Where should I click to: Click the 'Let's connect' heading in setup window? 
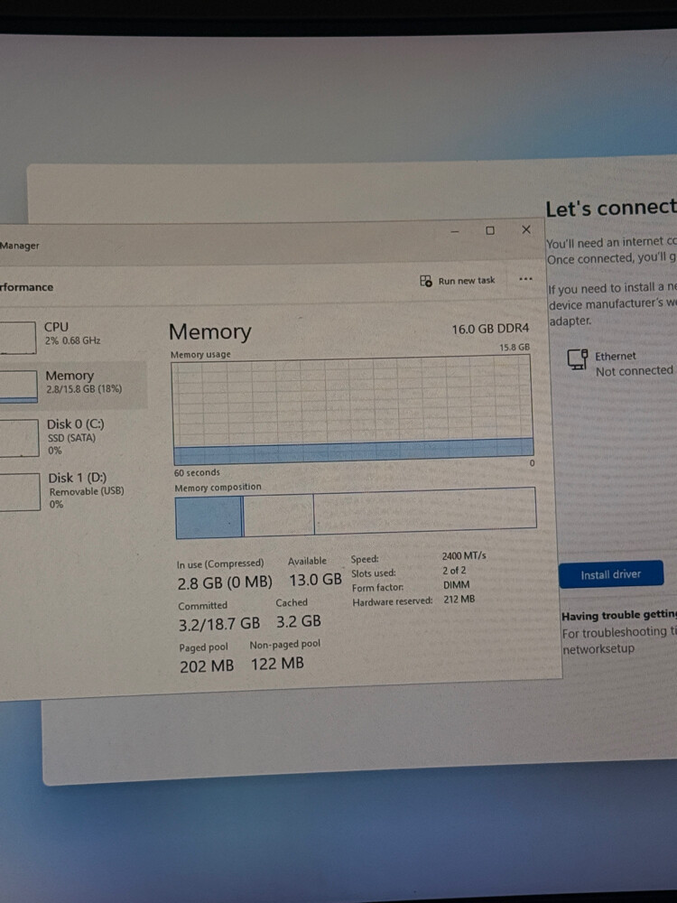pos(611,208)
